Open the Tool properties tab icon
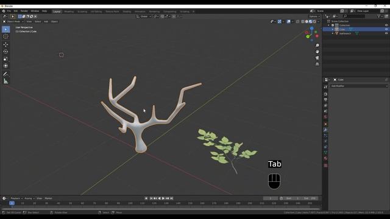 [325, 87]
